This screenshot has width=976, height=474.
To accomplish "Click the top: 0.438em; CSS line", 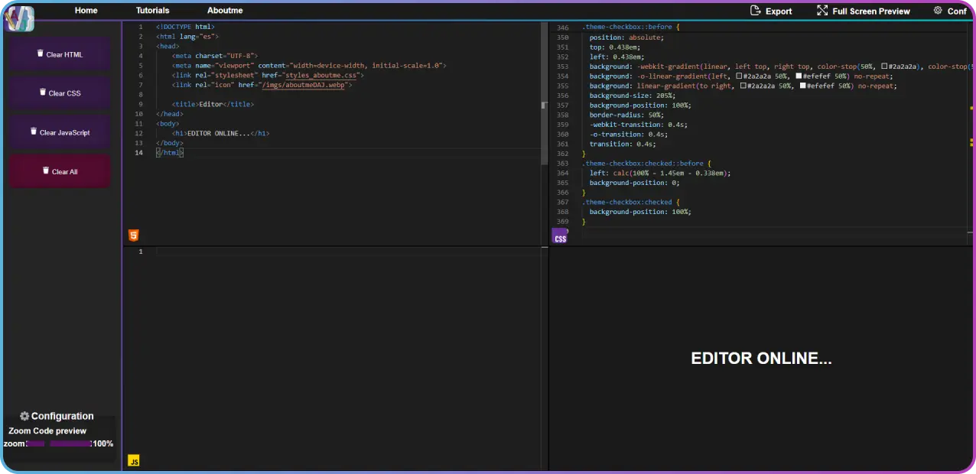I will (617, 47).
